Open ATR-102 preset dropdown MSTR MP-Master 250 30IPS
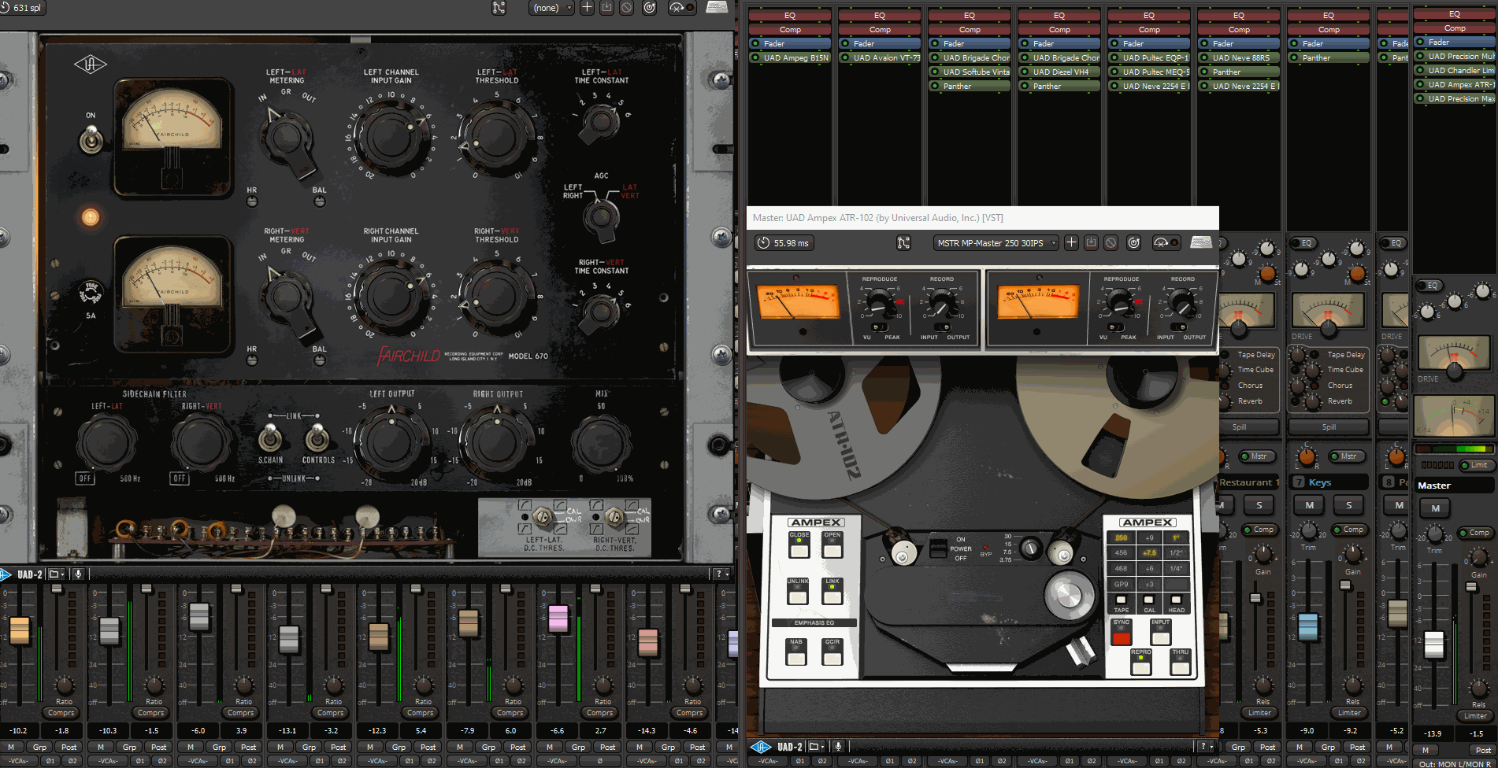 pos(996,243)
